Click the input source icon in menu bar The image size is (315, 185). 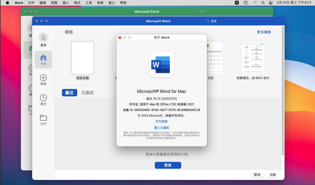pos(237,3)
